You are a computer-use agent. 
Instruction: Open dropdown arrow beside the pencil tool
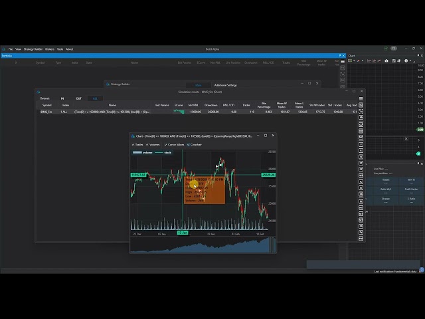(363, 61)
